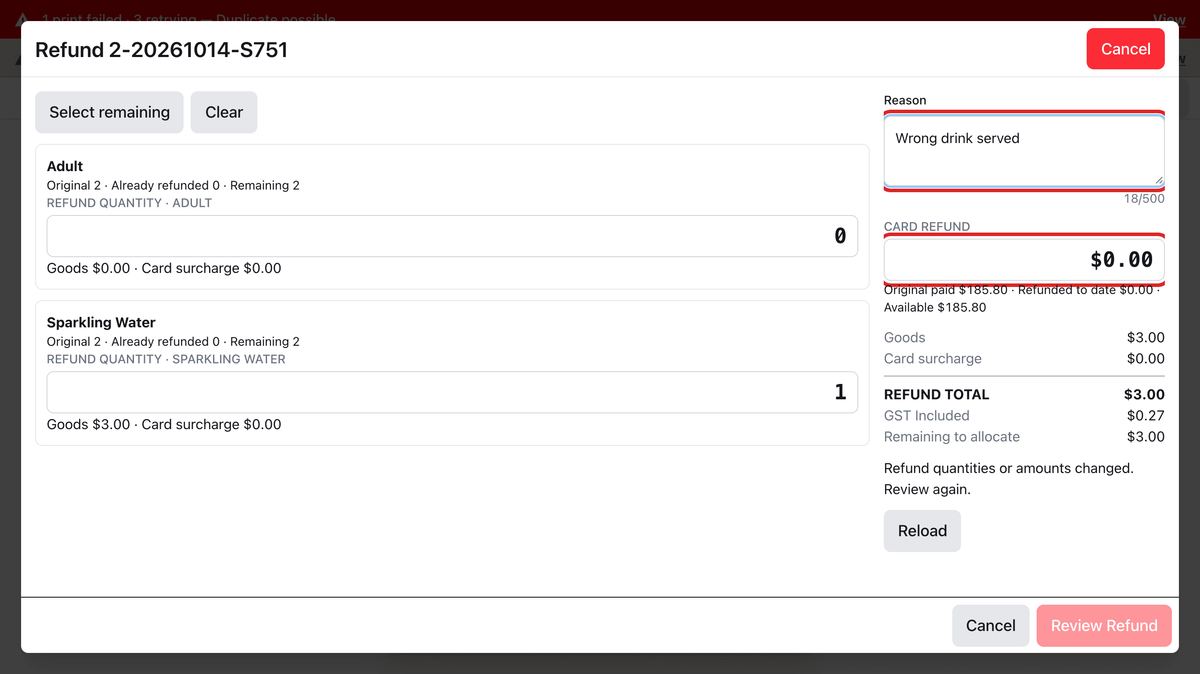Click the Clear button

pos(224,112)
